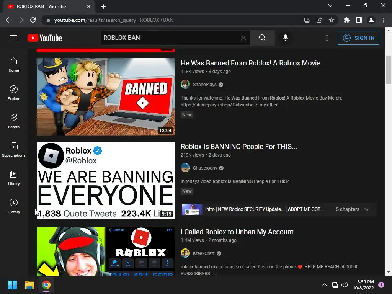
Task: Expand the 5 chapters dropdown
Action: coord(353,209)
